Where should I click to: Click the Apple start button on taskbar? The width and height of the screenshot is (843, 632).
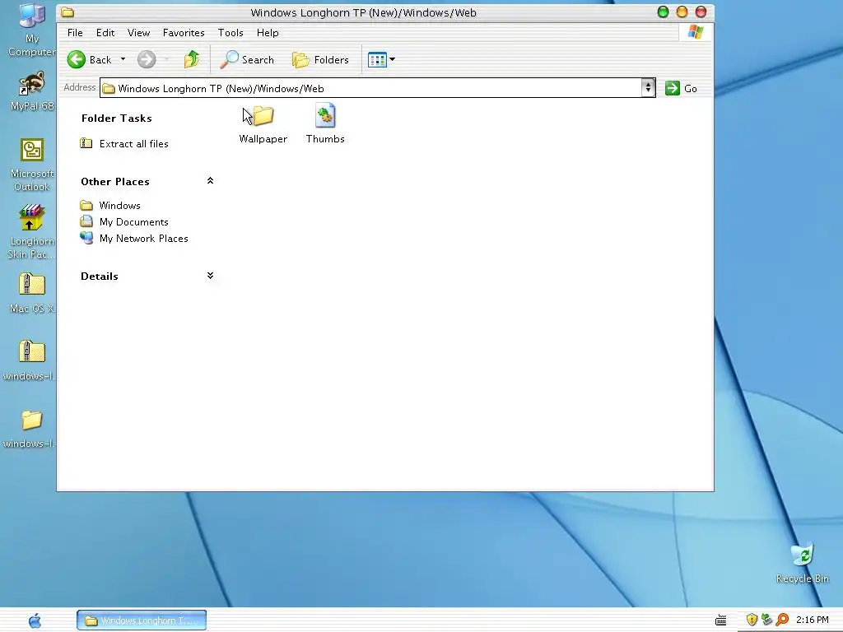coord(35,620)
